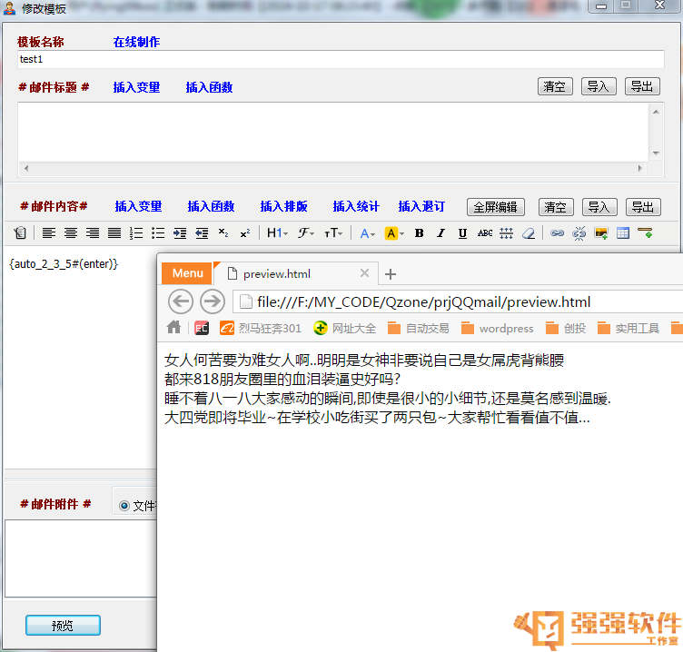Apply subscript formatting

click(223, 233)
